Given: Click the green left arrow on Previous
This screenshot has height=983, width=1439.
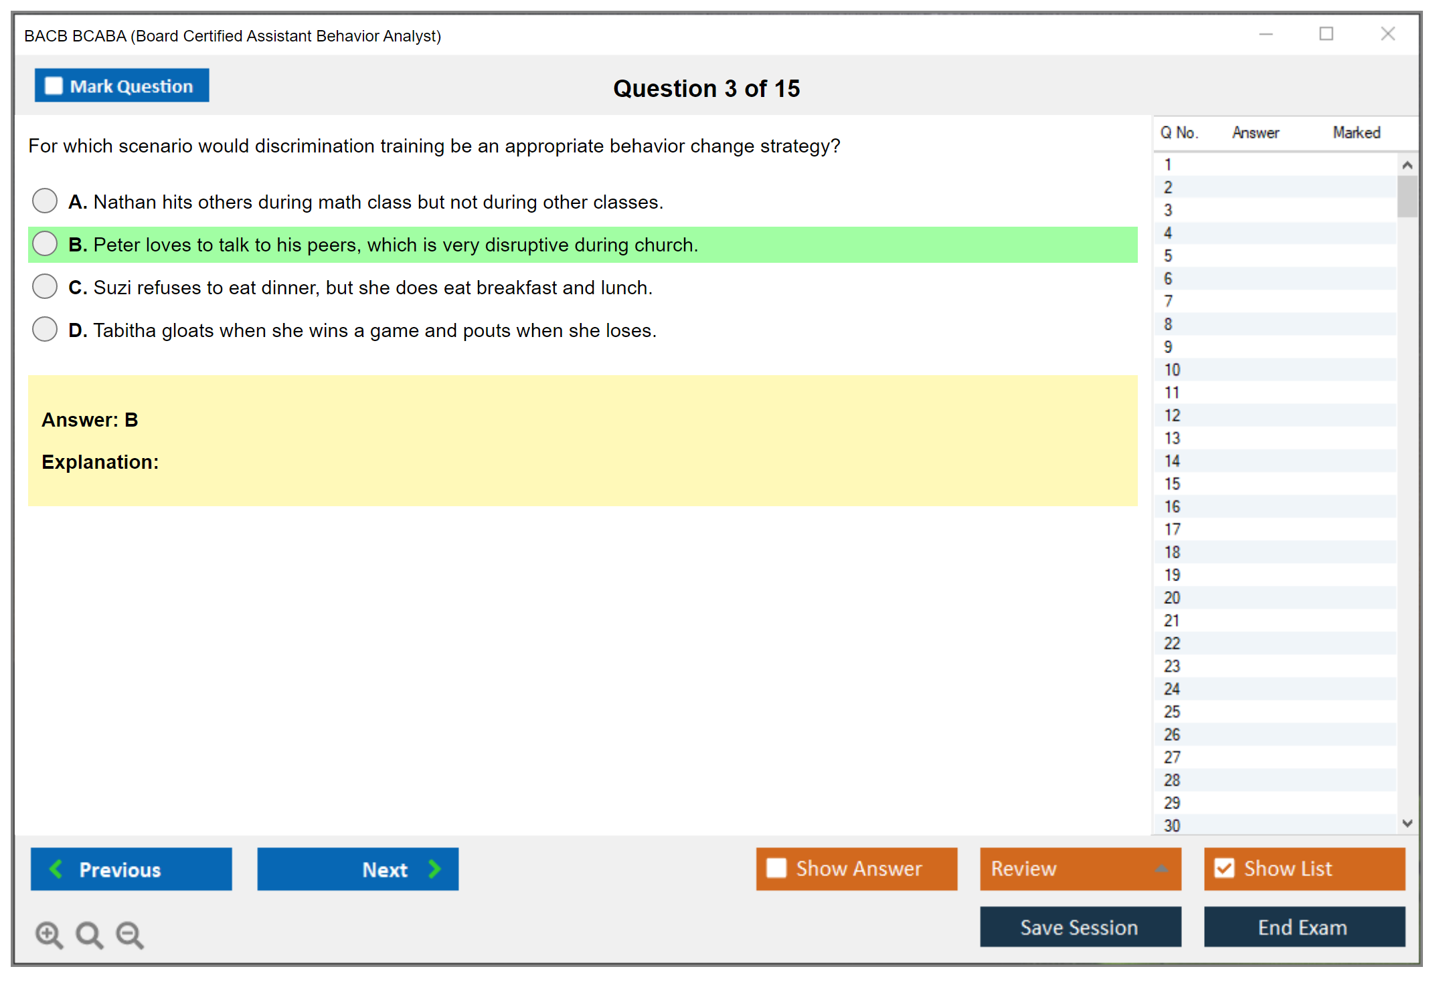Looking at the screenshot, I should [56, 869].
